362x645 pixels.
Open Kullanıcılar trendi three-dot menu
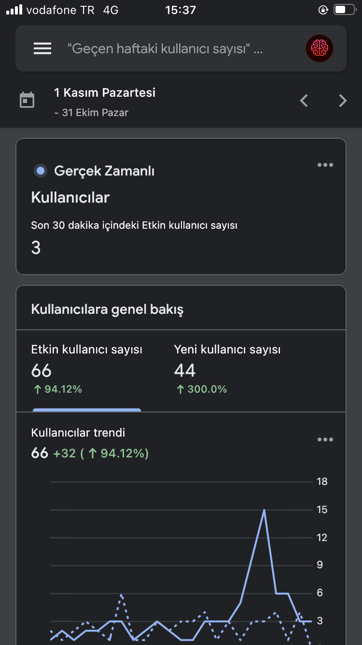325,440
